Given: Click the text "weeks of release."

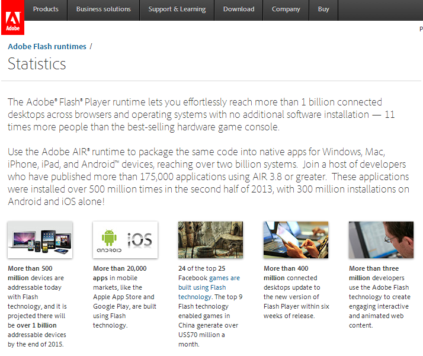Looking at the screenshot, I should (x=289, y=316).
